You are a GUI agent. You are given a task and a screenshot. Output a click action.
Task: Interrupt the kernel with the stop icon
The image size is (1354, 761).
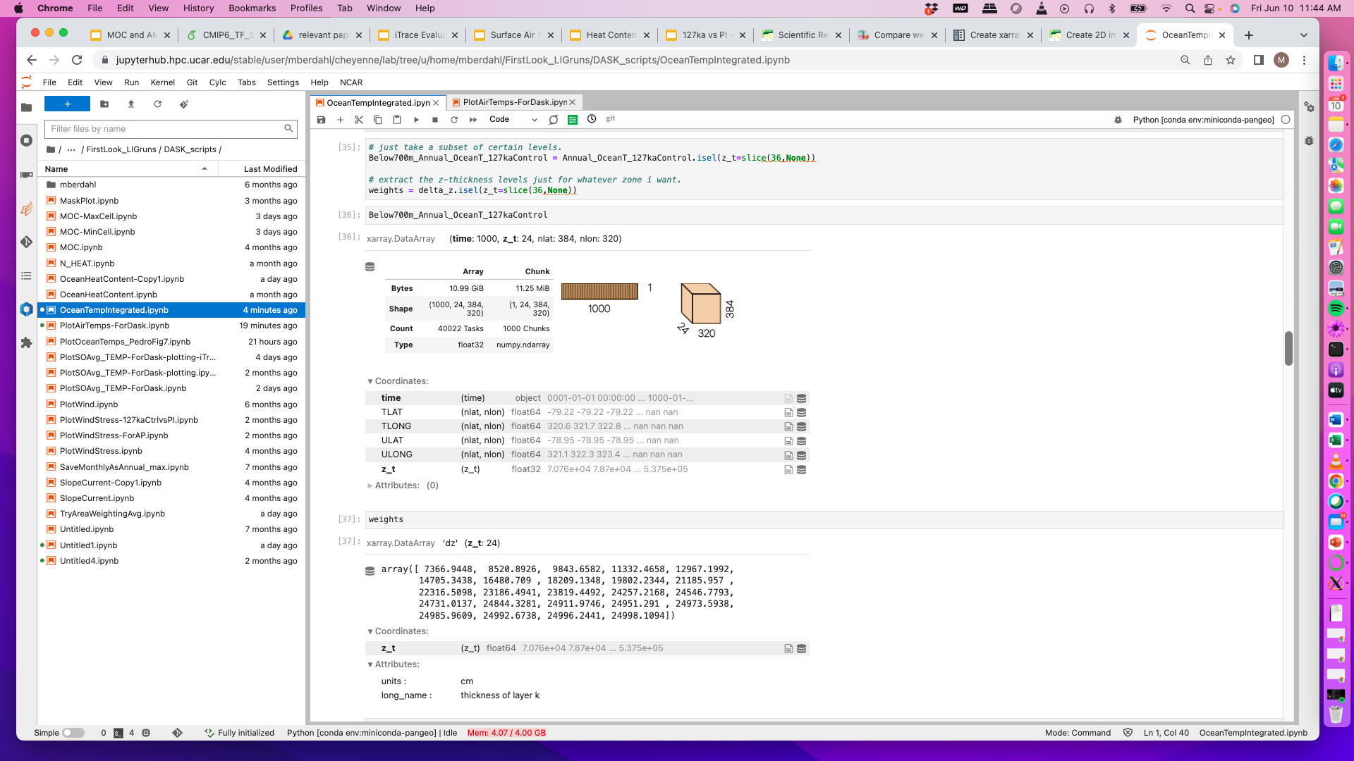435,120
